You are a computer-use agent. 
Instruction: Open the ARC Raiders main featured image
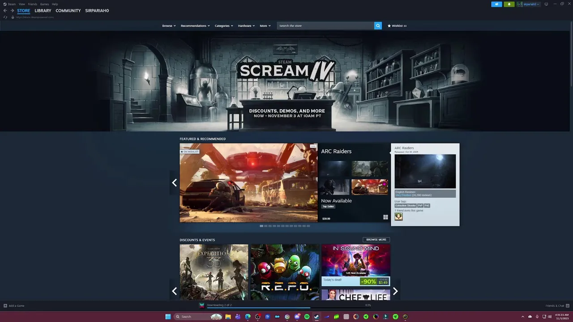tap(248, 182)
